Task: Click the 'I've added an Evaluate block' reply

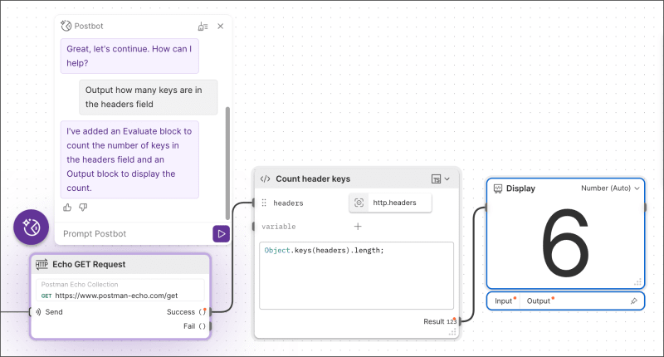Action: pyautogui.click(x=129, y=159)
